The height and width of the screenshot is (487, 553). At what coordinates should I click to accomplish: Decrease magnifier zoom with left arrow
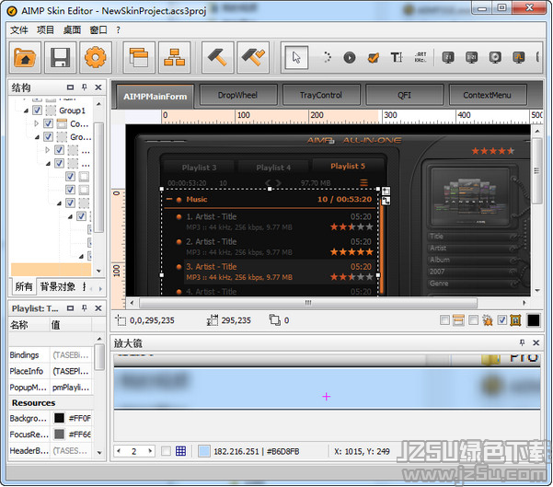tap(119, 451)
